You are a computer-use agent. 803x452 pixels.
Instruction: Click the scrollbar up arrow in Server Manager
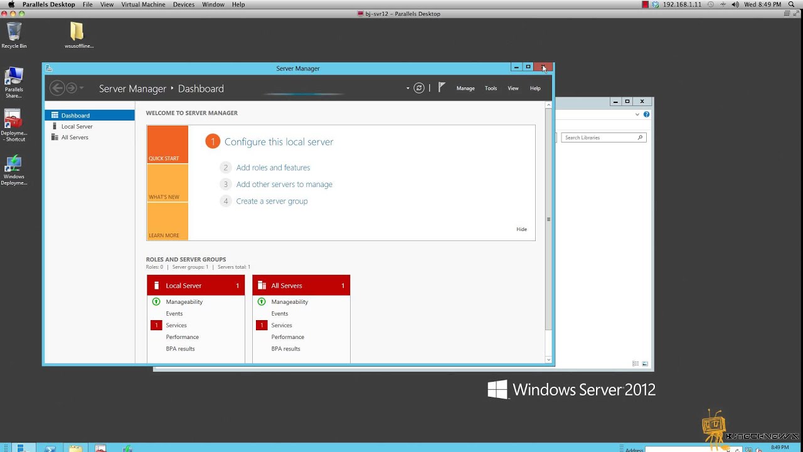pyautogui.click(x=548, y=105)
